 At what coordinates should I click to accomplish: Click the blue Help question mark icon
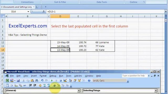[89, 80]
